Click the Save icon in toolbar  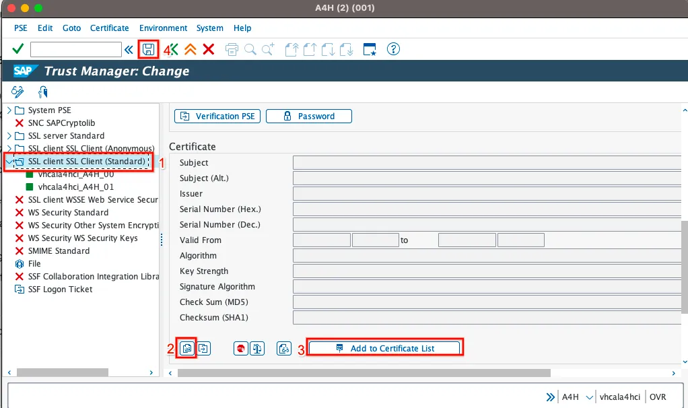point(148,49)
